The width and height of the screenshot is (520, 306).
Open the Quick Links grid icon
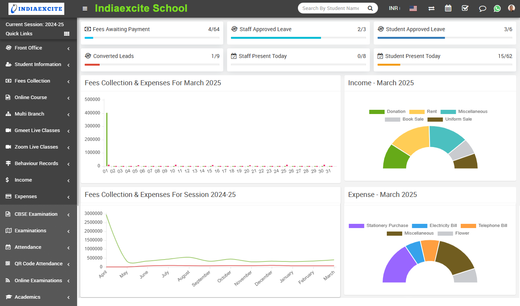click(67, 34)
